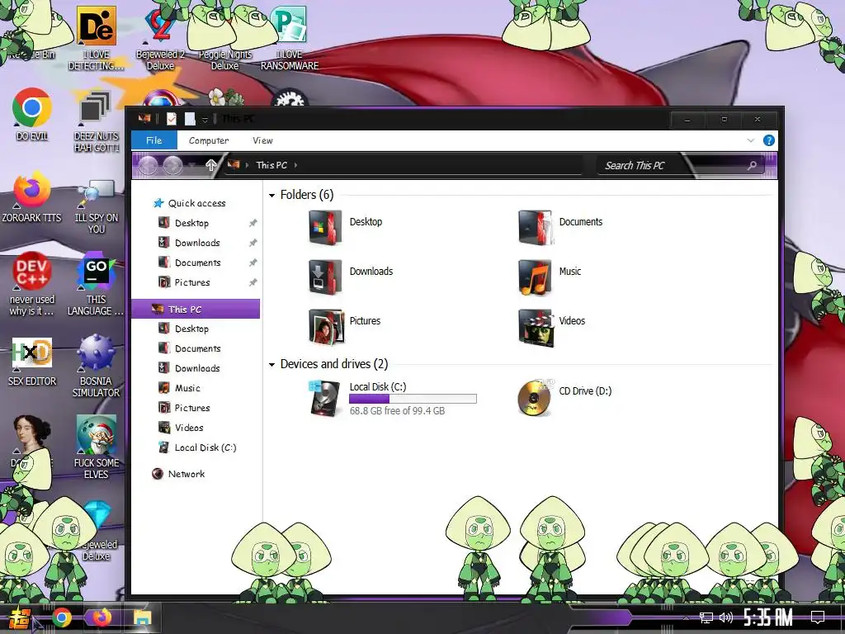Open Customize Quick Access Toolbar dropdown
Screen dimensions: 845x634
pos(205,120)
